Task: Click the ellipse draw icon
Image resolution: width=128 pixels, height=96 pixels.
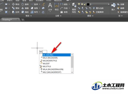Action: 6,8
